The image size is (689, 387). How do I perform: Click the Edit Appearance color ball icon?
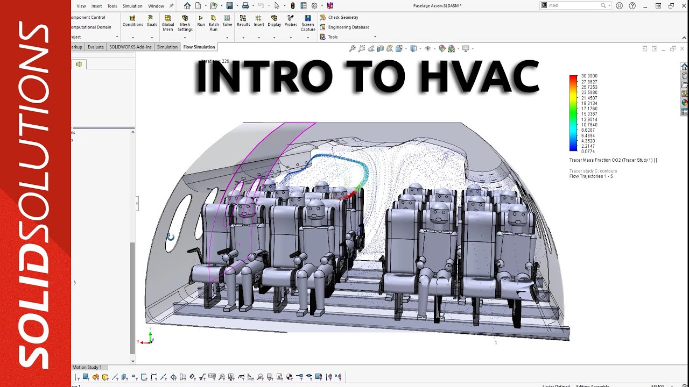point(442,48)
